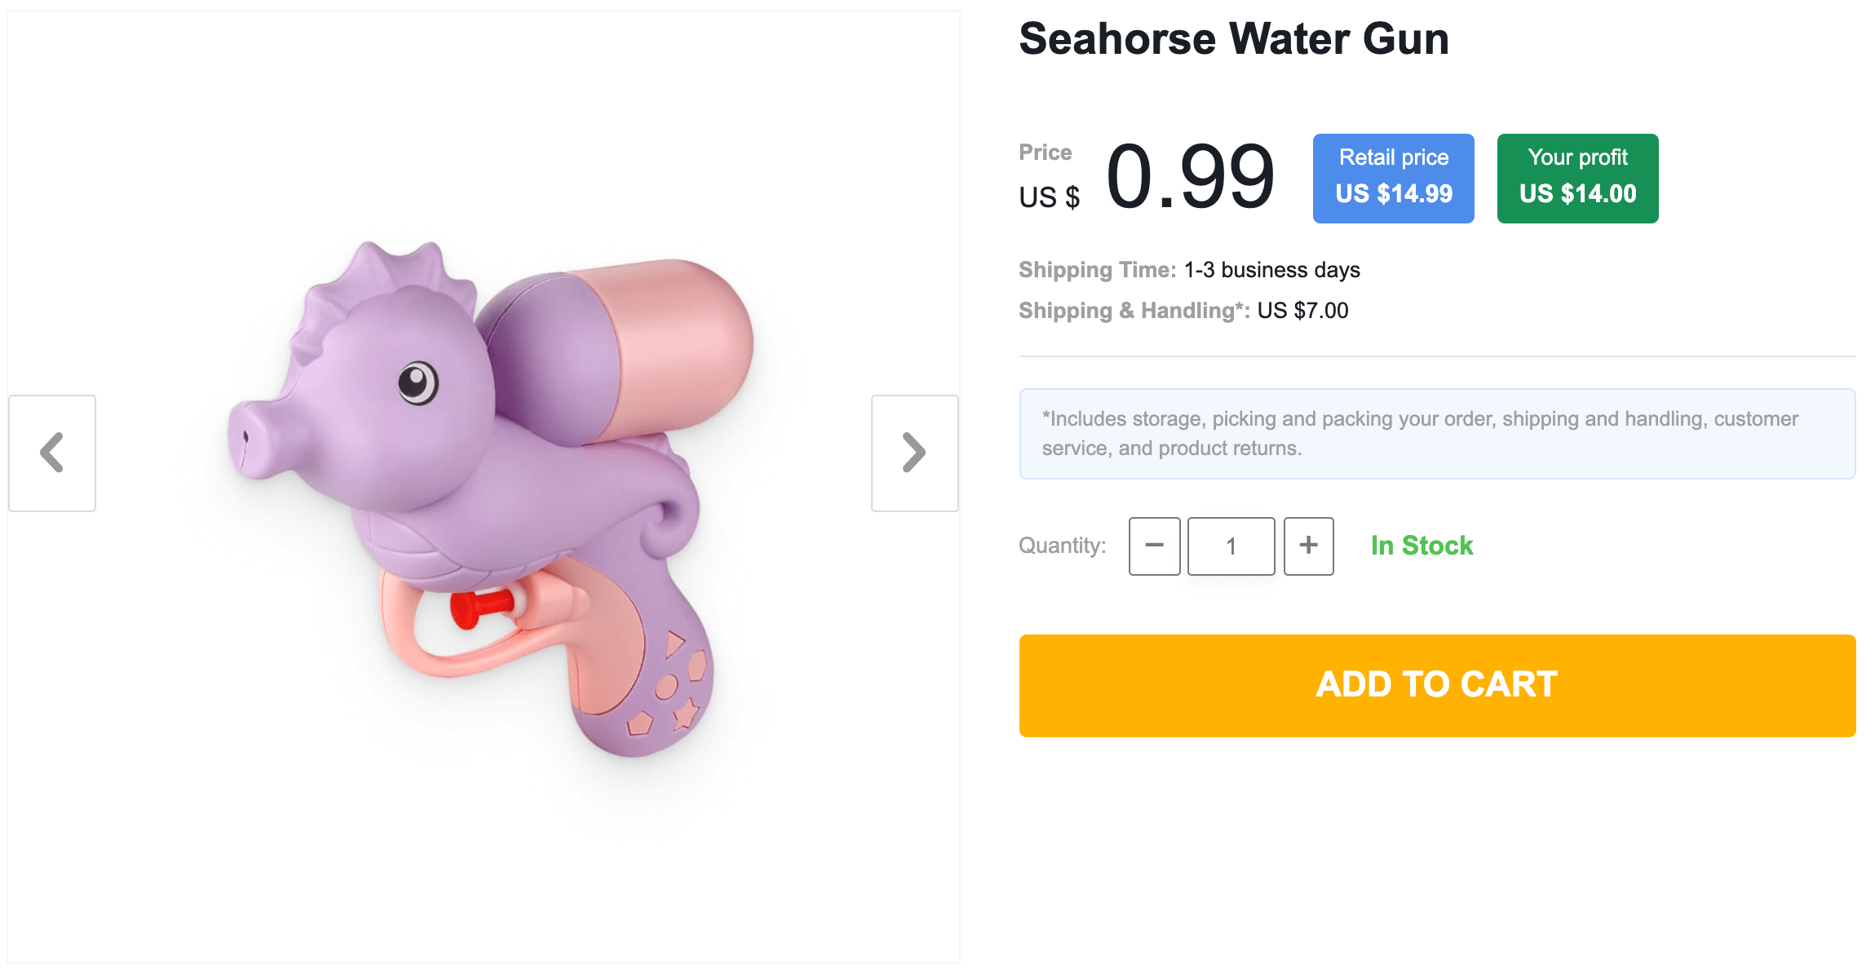Click the Shipping Time label
The width and height of the screenshot is (1866, 977).
[x=1097, y=270]
